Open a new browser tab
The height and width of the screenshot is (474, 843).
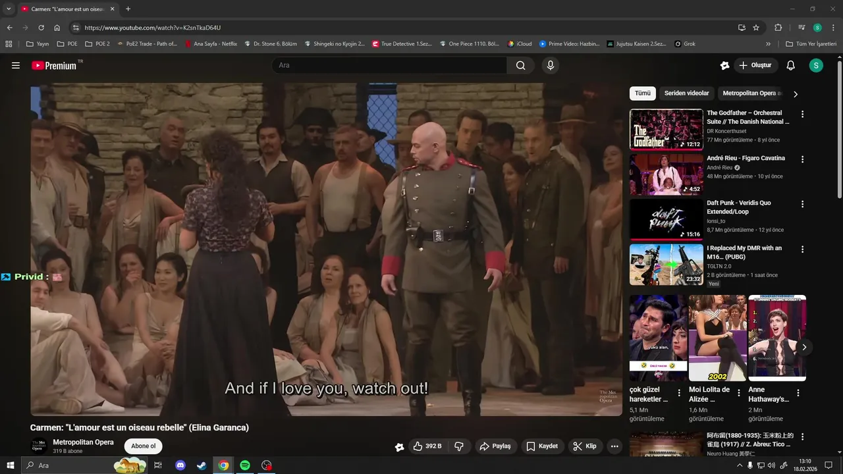128,9
